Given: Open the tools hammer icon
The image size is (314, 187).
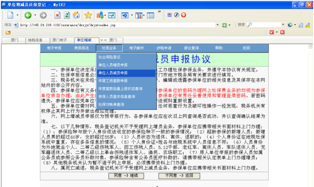Looking at the screenshot, I should (138, 15).
